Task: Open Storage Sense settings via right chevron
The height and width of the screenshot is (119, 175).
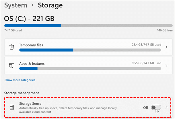Action: (166, 107)
